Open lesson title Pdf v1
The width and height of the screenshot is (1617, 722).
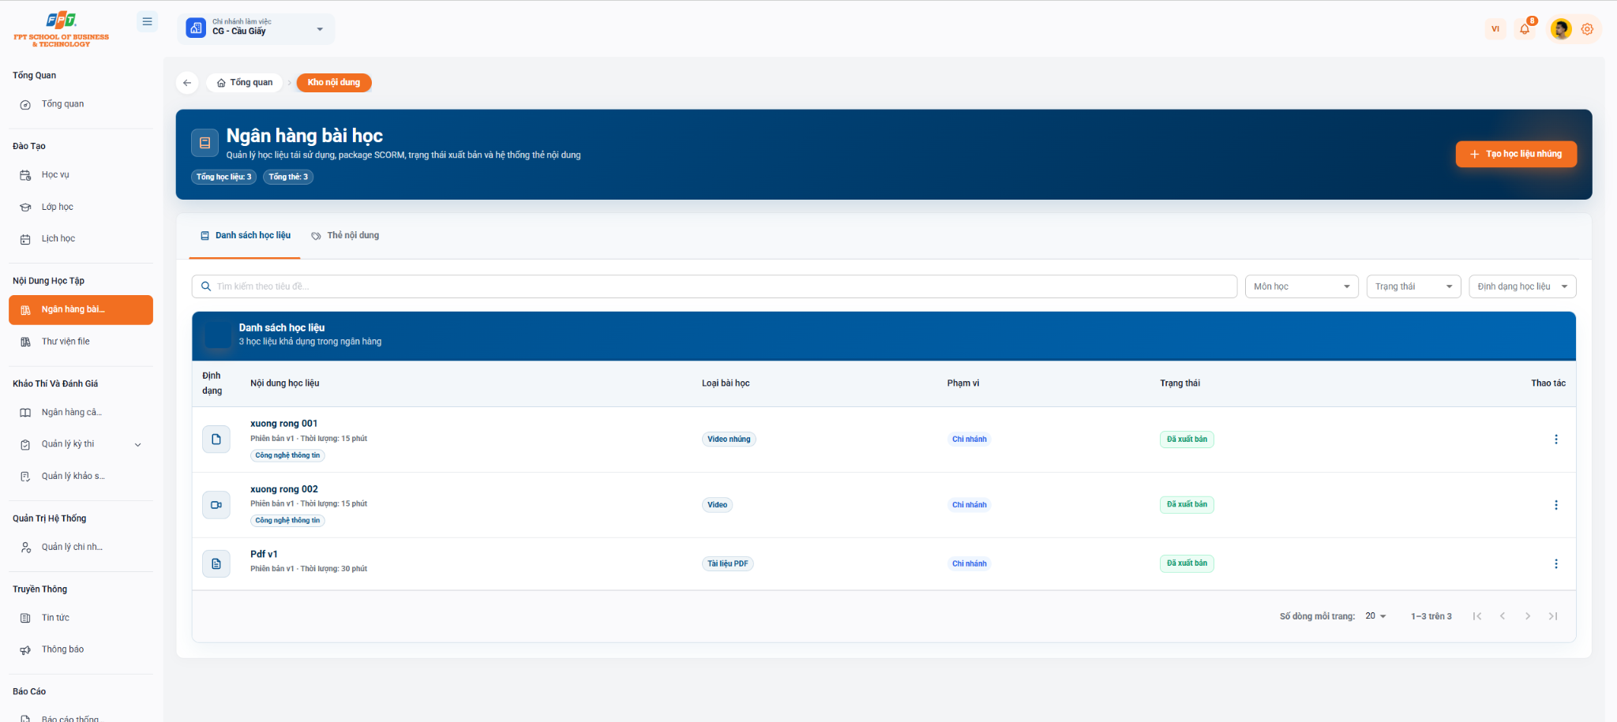click(x=264, y=555)
